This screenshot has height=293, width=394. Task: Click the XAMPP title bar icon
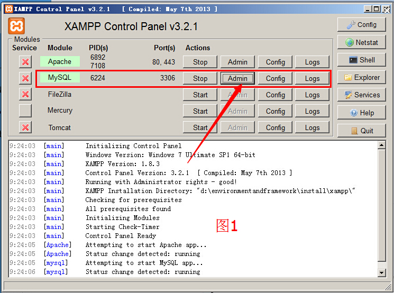tap(8, 9)
